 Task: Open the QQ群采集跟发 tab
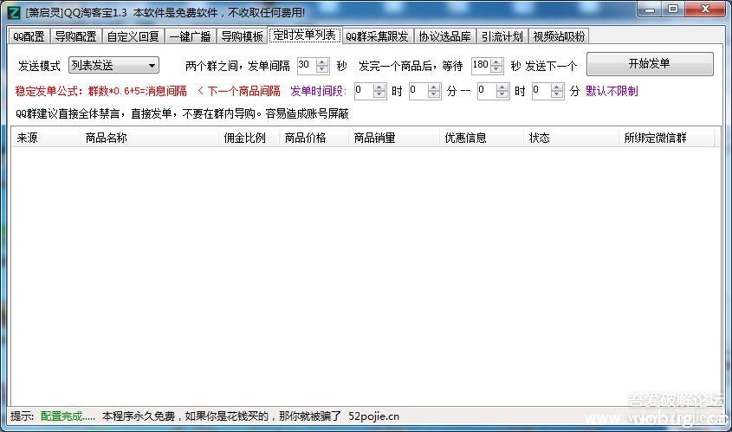[377, 36]
